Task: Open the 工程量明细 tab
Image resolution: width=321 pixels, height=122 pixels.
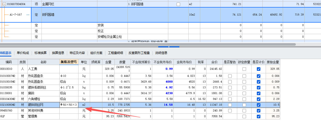Action: point(115,53)
